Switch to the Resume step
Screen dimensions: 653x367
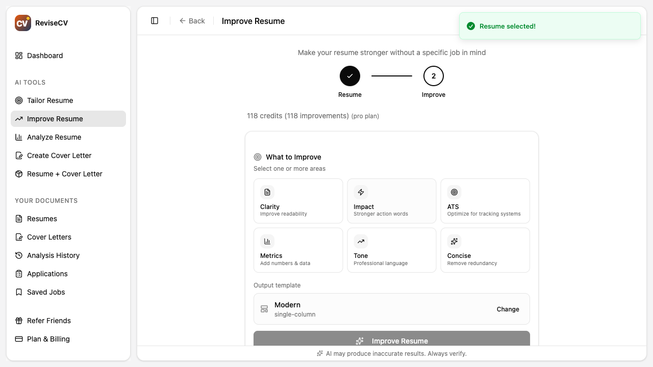[x=350, y=75]
